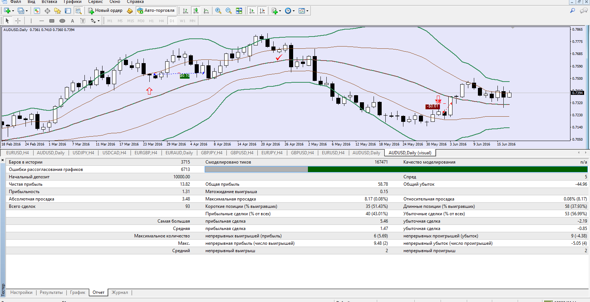Screen dimensions: 590x302
Task: Click the modeling quality progress bar
Action: tap(396, 169)
